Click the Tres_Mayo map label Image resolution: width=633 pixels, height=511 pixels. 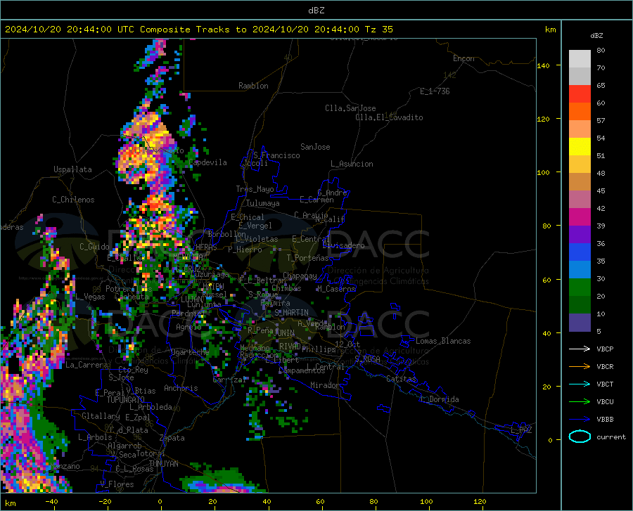coord(255,189)
